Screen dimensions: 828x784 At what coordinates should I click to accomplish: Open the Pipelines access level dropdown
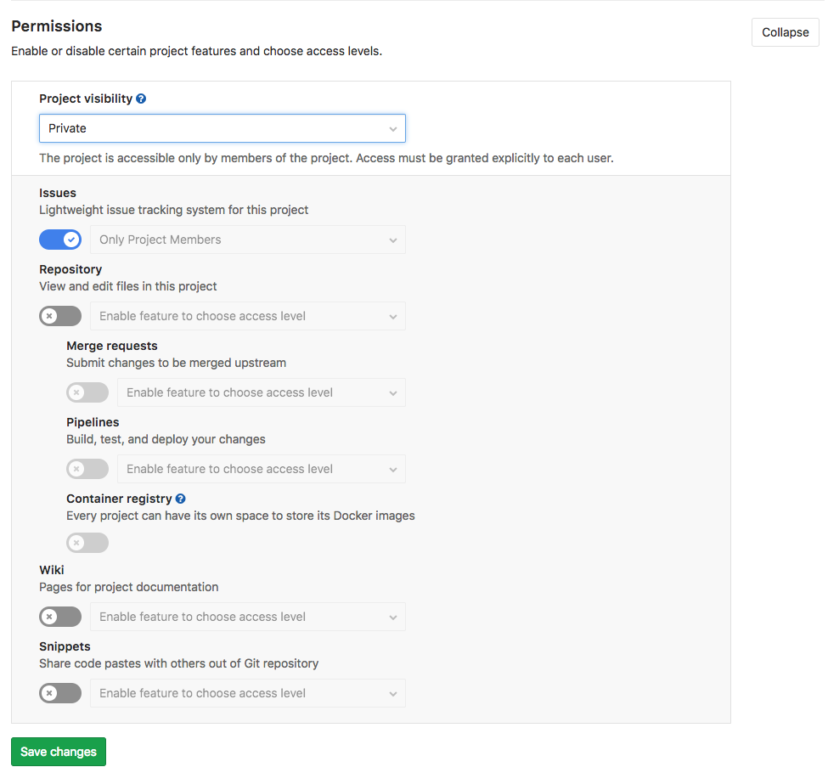(261, 468)
